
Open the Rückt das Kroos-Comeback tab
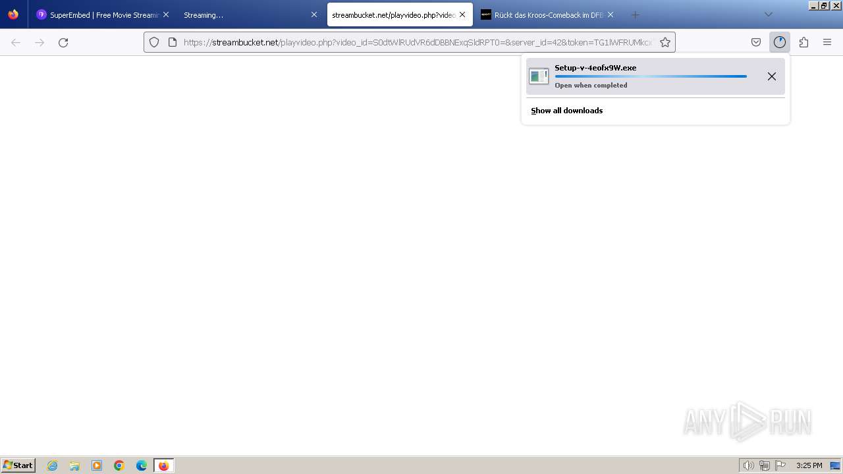point(547,14)
